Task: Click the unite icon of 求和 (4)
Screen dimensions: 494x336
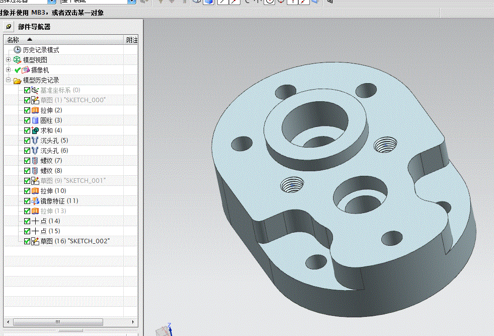Action: pos(35,130)
